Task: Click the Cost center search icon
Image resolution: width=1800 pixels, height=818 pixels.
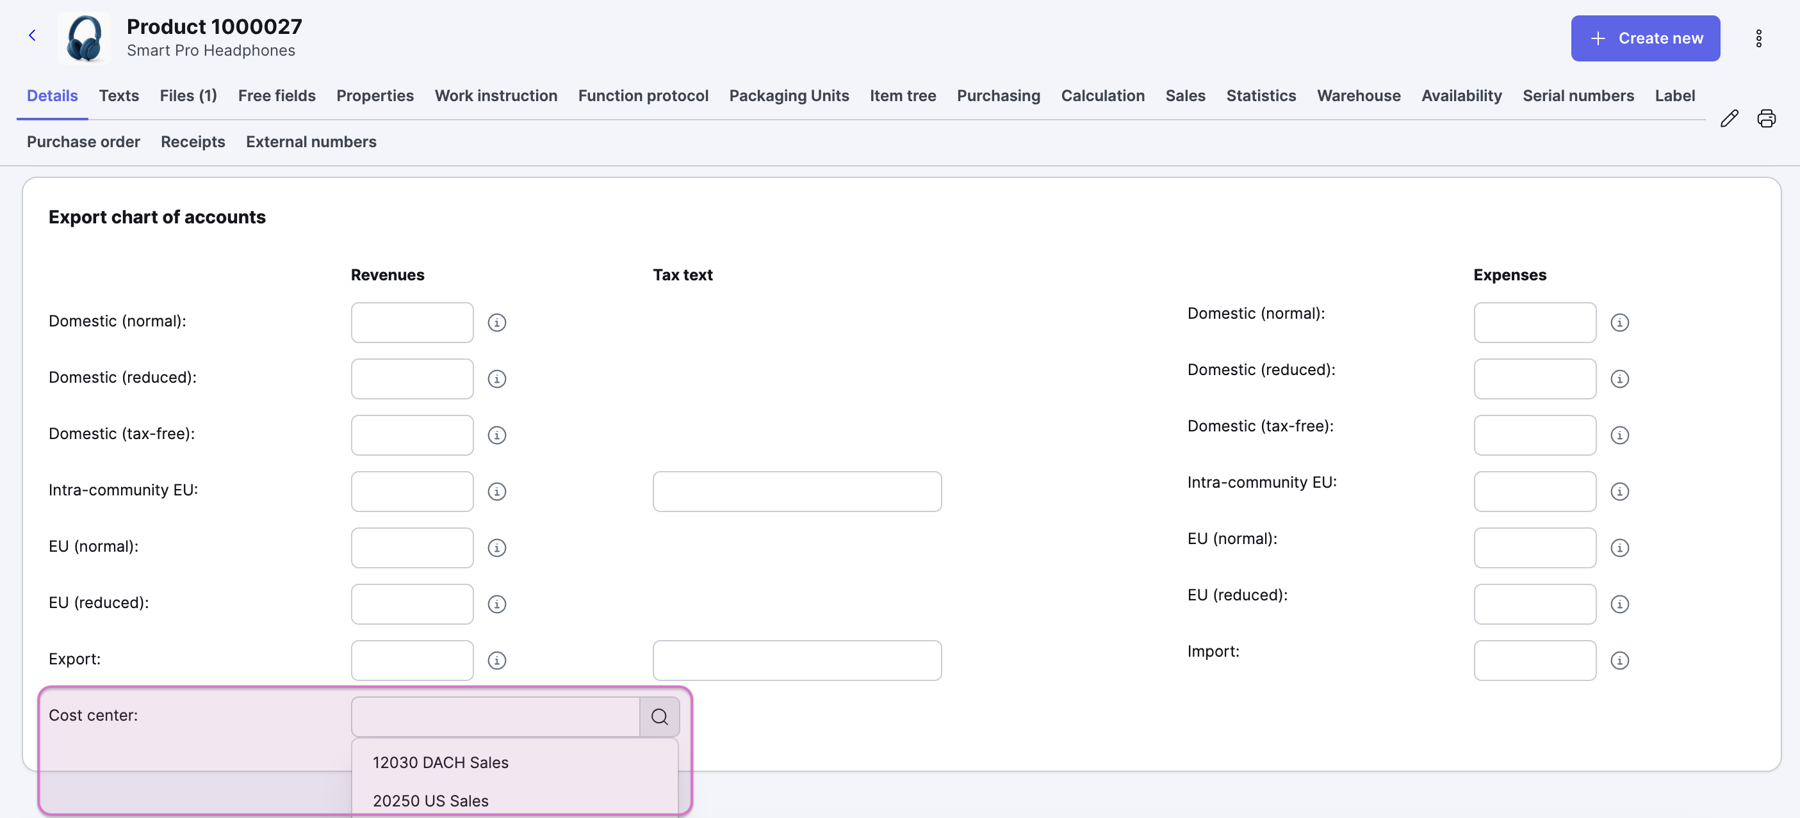Action: [x=660, y=717]
